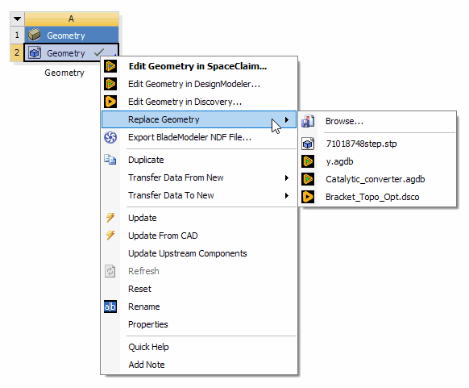Expand the Transfer Data From New submenu
This screenshot has height=388, width=469.
(287, 177)
